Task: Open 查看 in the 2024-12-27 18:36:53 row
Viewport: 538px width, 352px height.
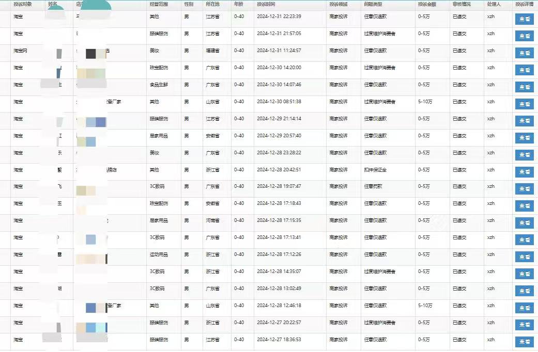Action: coord(524,342)
